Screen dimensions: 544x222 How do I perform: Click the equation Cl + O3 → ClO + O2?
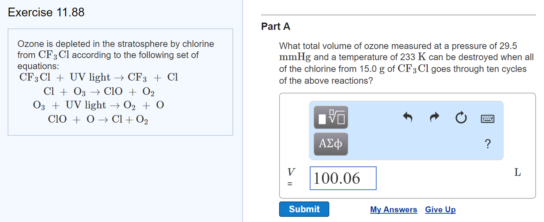[99, 91]
